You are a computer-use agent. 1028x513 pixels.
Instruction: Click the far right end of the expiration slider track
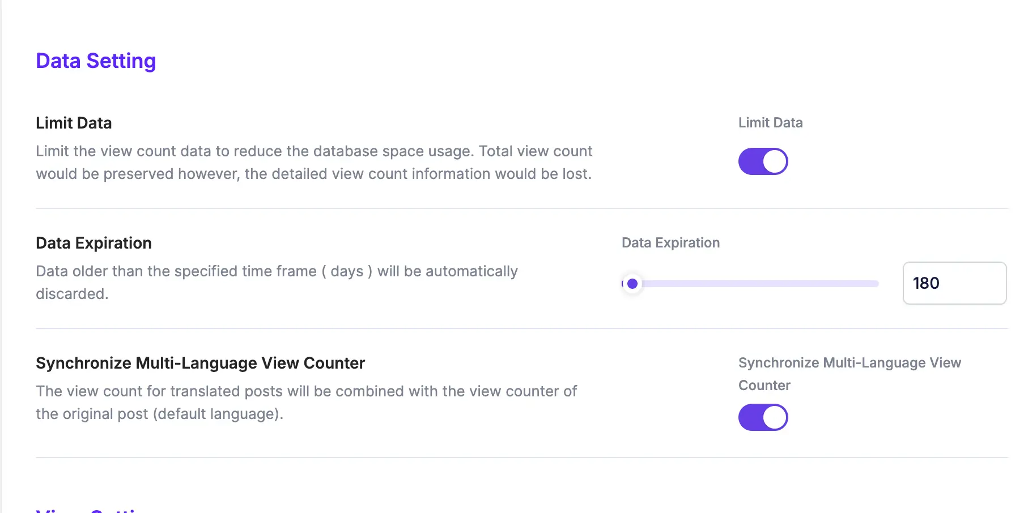(x=876, y=284)
